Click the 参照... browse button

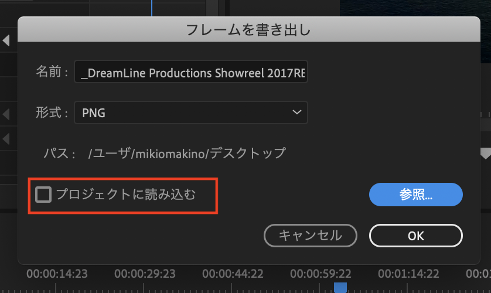pyautogui.click(x=416, y=195)
